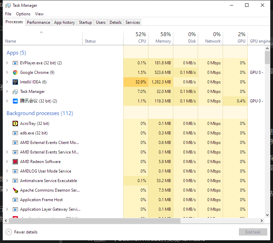Click the Google Chrome icon
This screenshot has height=243, width=273.
(x=15, y=72)
